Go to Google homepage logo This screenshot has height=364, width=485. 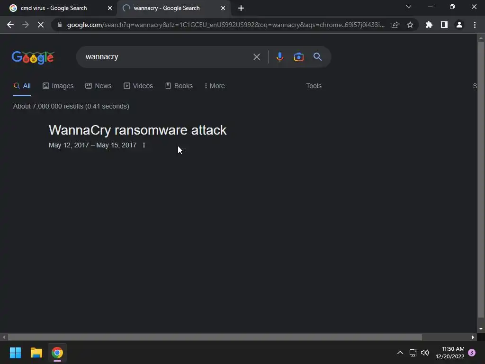coord(33,57)
